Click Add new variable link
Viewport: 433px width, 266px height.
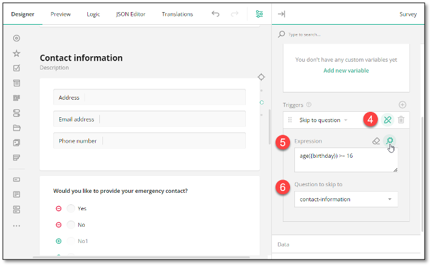click(346, 71)
